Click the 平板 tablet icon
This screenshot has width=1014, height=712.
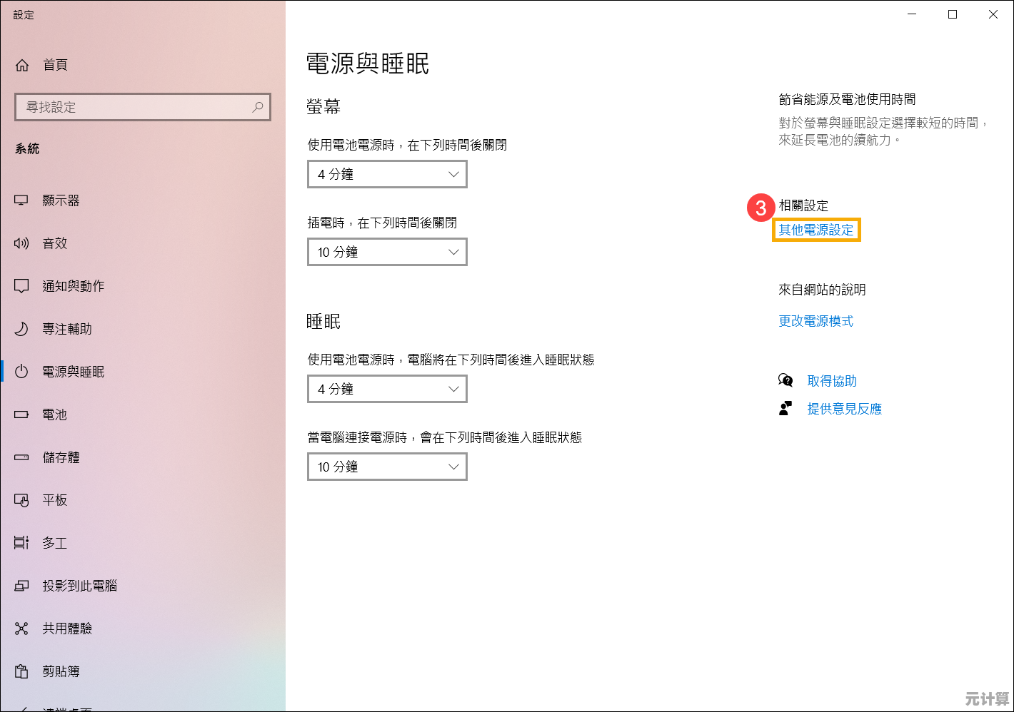21,500
